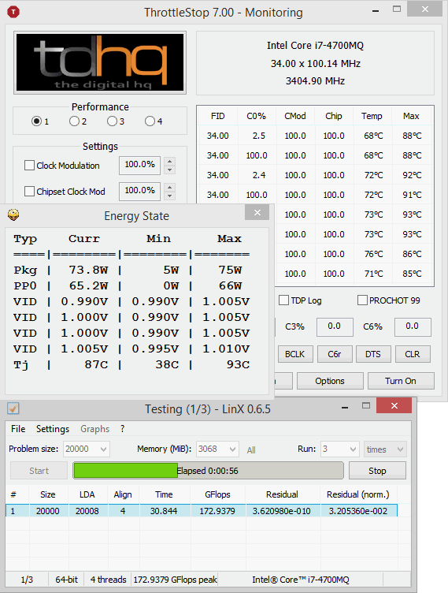The image size is (448, 593).
Task: Open the LinX File menu
Action: tap(18, 429)
